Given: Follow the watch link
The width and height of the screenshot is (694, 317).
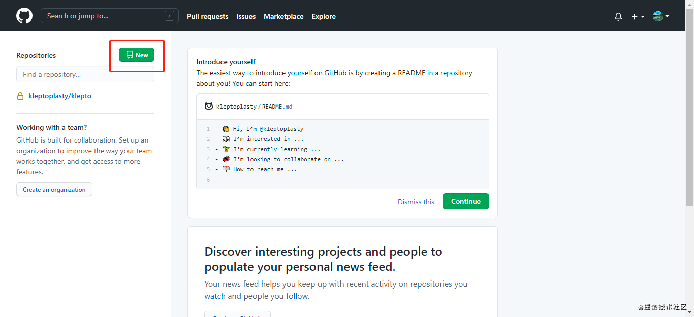Looking at the screenshot, I should pyautogui.click(x=215, y=296).
